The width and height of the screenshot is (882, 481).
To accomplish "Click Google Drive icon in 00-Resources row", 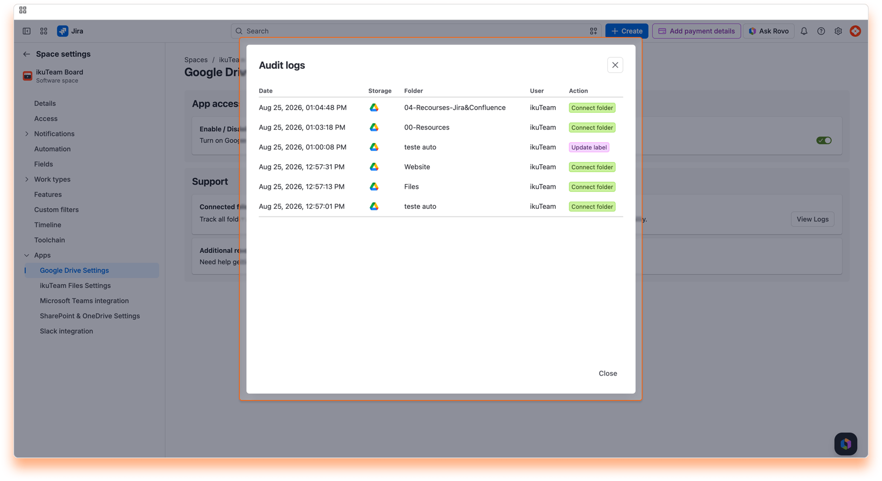I will [374, 127].
